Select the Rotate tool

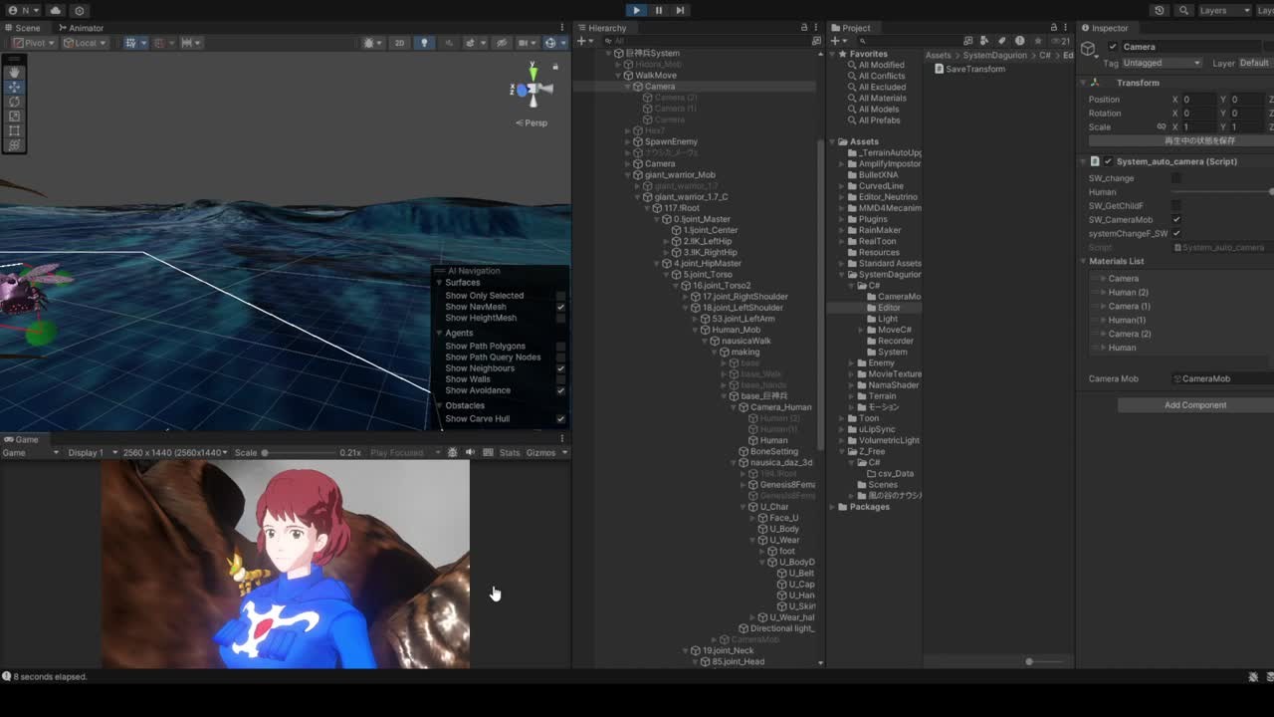(14, 102)
